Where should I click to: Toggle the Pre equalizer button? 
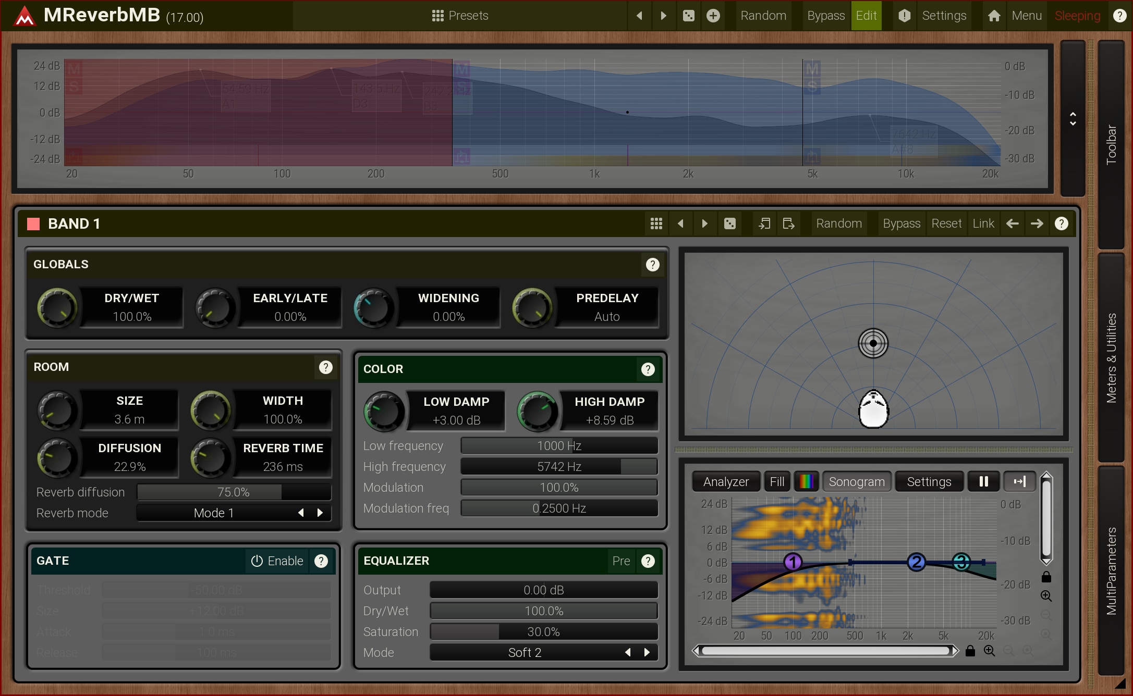pyautogui.click(x=620, y=561)
